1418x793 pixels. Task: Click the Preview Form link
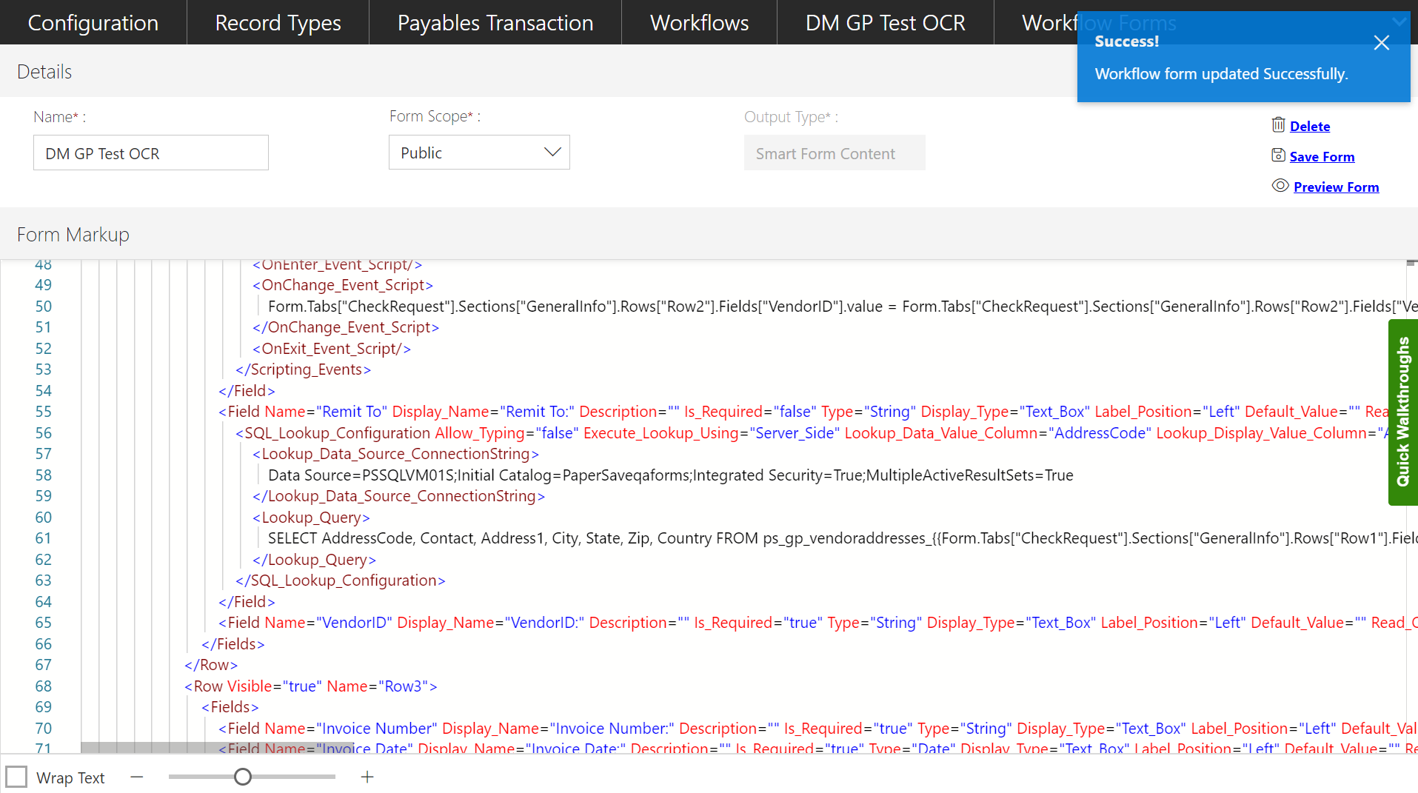[x=1336, y=187]
